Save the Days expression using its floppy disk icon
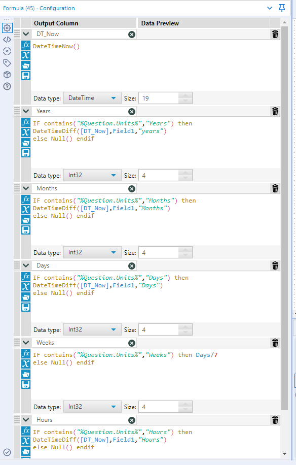This screenshot has width=296, height=465. coord(25,307)
